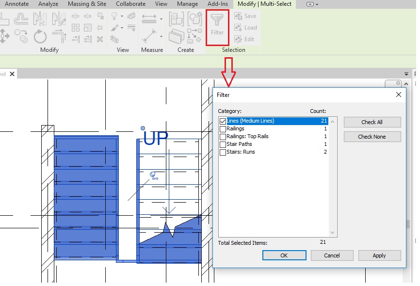
Task: Click the Save selection icon
Action: [245, 16]
